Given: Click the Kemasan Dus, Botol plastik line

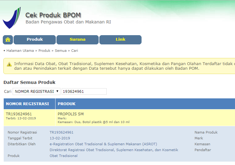Looking at the screenshot, I should [93, 122].
